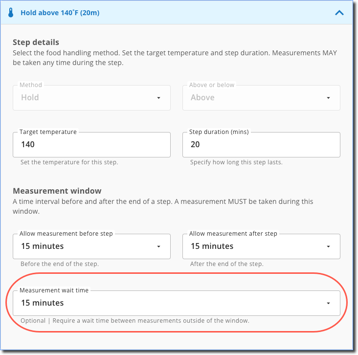Collapse the Hold above 140°F panel chevron
Image resolution: width=358 pixels, height=355 pixels.
(x=339, y=13)
